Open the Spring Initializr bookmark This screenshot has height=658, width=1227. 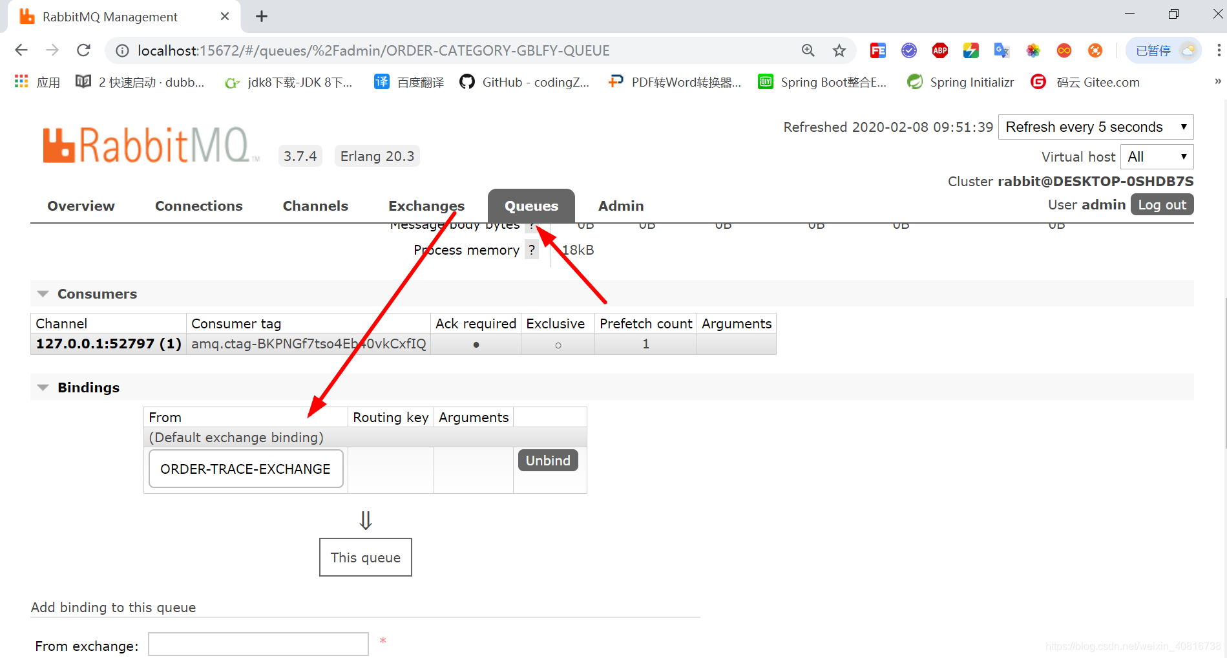(x=961, y=82)
